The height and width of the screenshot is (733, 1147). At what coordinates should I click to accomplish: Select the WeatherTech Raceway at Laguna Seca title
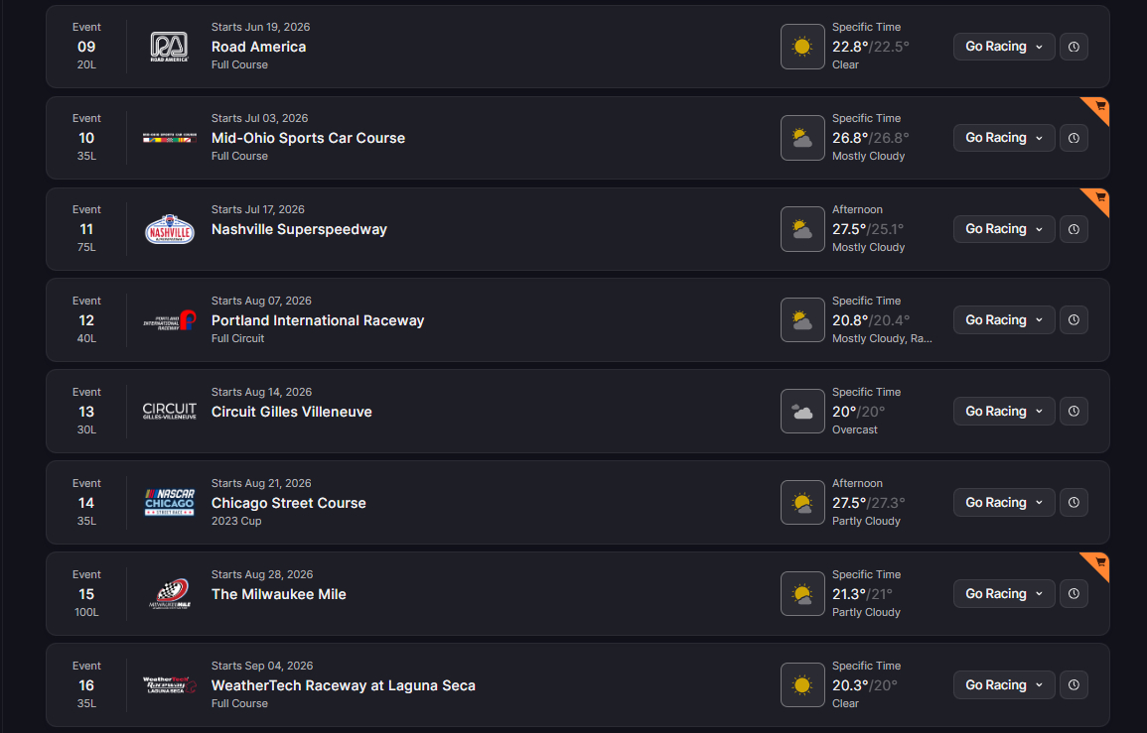(x=344, y=685)
